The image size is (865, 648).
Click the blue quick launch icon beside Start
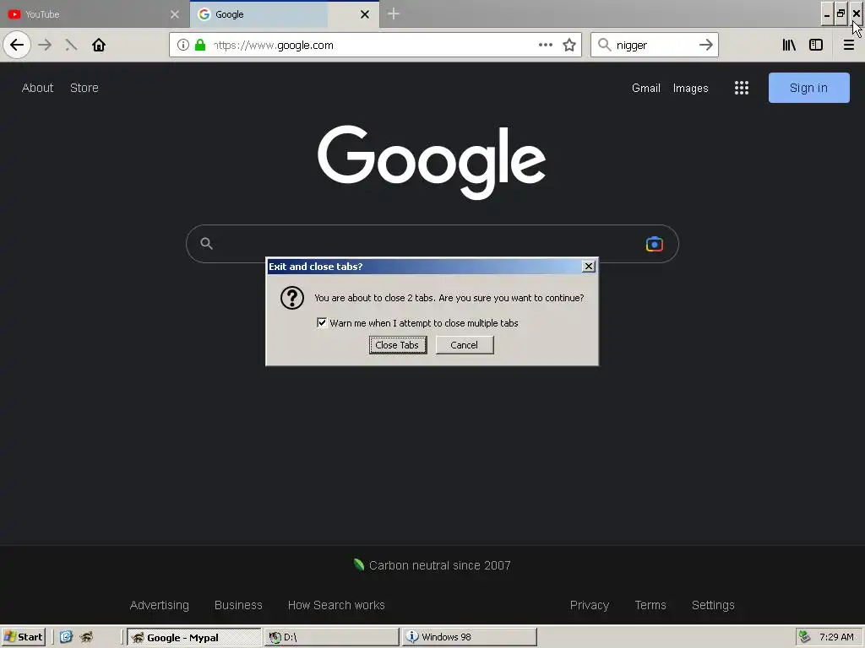[66, 637]
